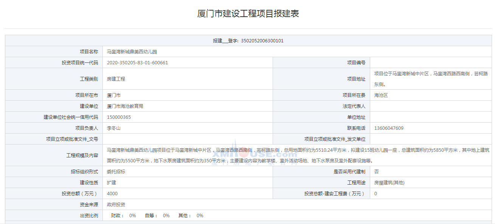Select the 海沧区 value

[381, 95]
